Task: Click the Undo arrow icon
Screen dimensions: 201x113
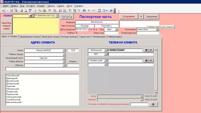Action: click(x=50, y=10)
